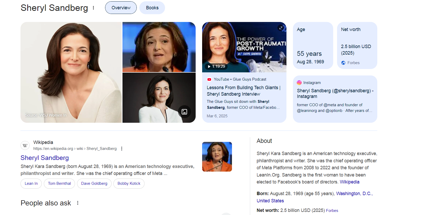Click 'Glue Guys Podcast' channel name

[249, 79]
